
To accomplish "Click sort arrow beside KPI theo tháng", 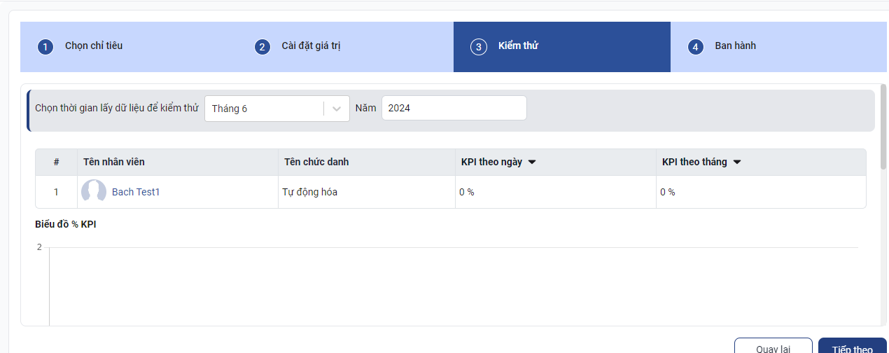I will (x=737, y=162).
